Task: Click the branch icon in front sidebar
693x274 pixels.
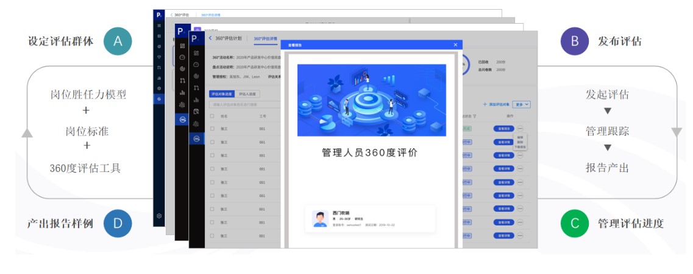Action: (x=196, y=88)
